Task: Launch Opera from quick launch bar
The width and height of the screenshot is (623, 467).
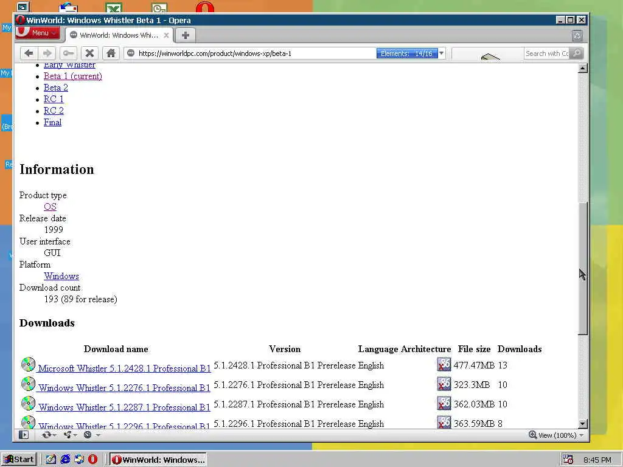Action: point(92,460)
